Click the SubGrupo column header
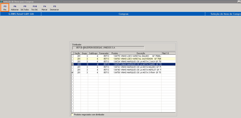241x118 pixels. pos(93,53)
